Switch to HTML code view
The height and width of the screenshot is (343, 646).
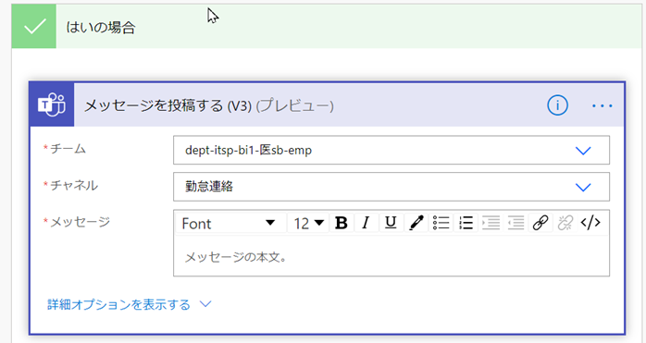pyautogui.click(x=590, y=223)
